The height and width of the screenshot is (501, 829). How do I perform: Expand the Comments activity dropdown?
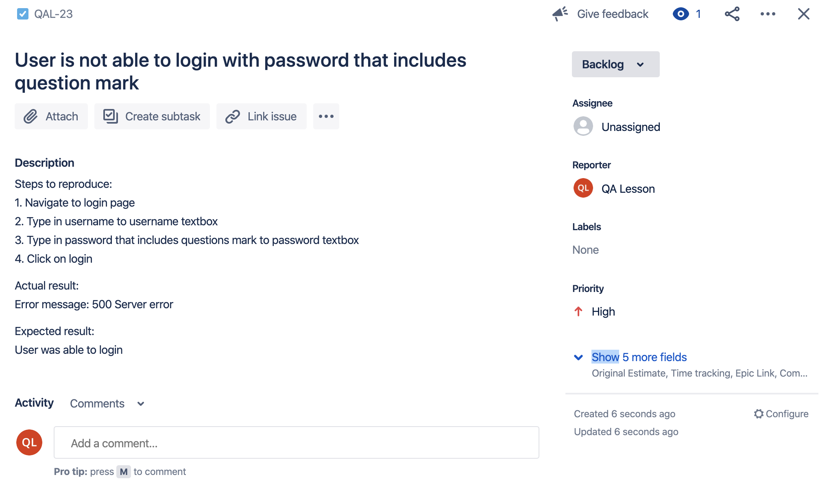140,404
